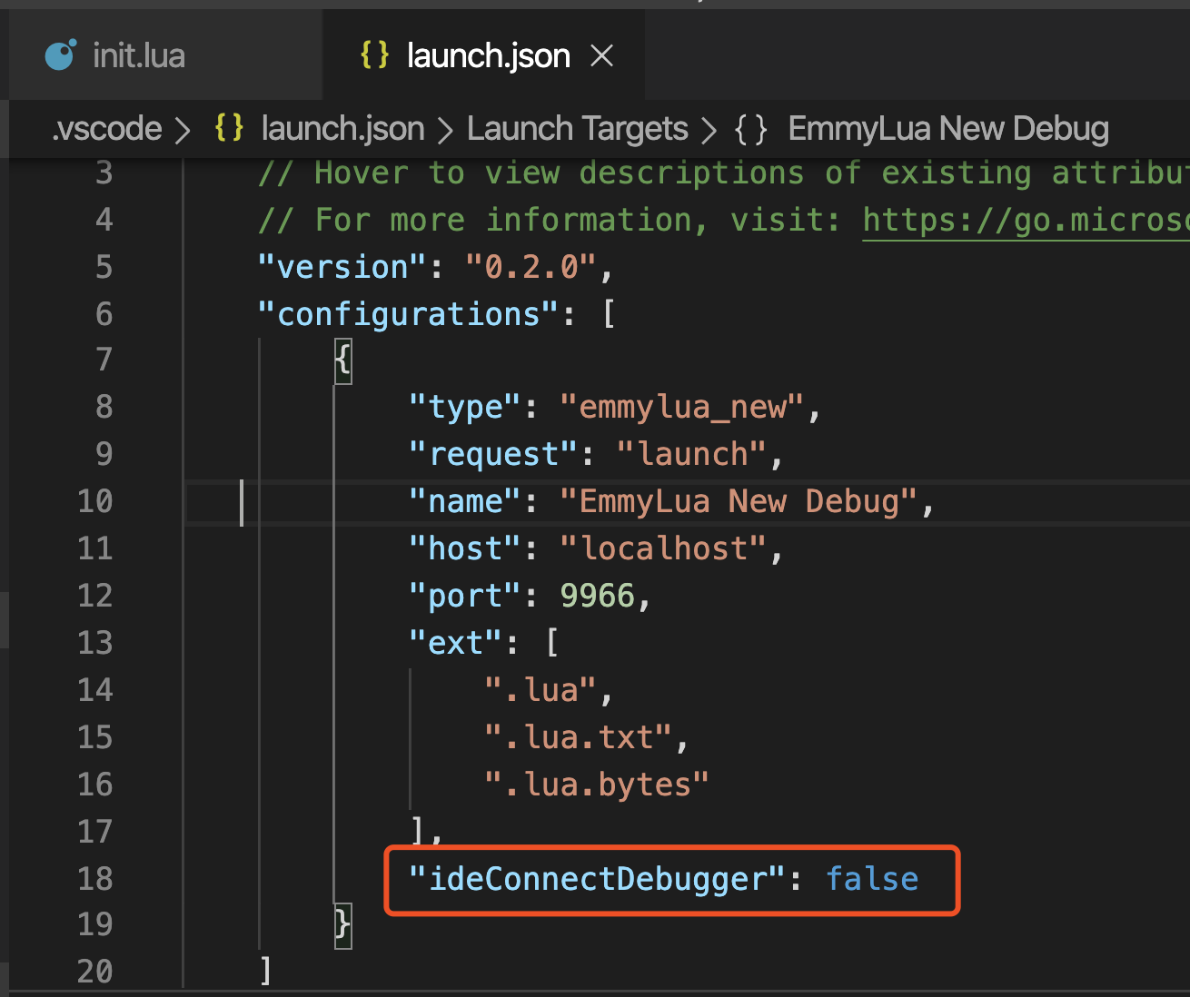Screen dimensions: 1190x997
Task: Open the .vscode breadcrumb folder
Action: tap(107, 129)
